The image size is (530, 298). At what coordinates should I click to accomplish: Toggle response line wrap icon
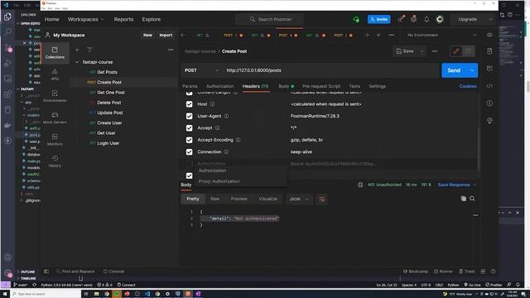(322, 199)
